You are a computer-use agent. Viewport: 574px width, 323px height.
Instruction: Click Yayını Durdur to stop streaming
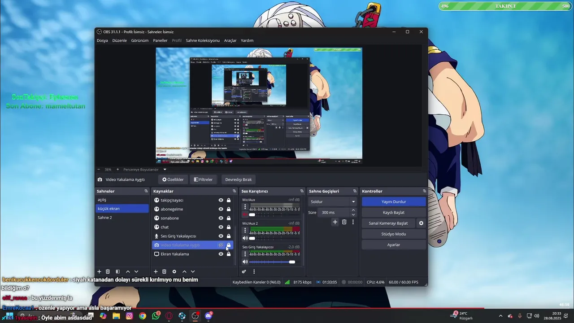[x=394, y=202]
